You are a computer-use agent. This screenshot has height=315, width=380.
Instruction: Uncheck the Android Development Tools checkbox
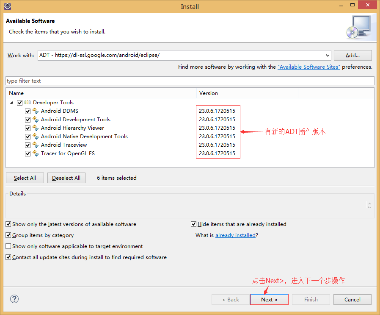[28, 120]
